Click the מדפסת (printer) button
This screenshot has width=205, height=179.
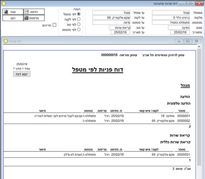[x=34, y=18]
